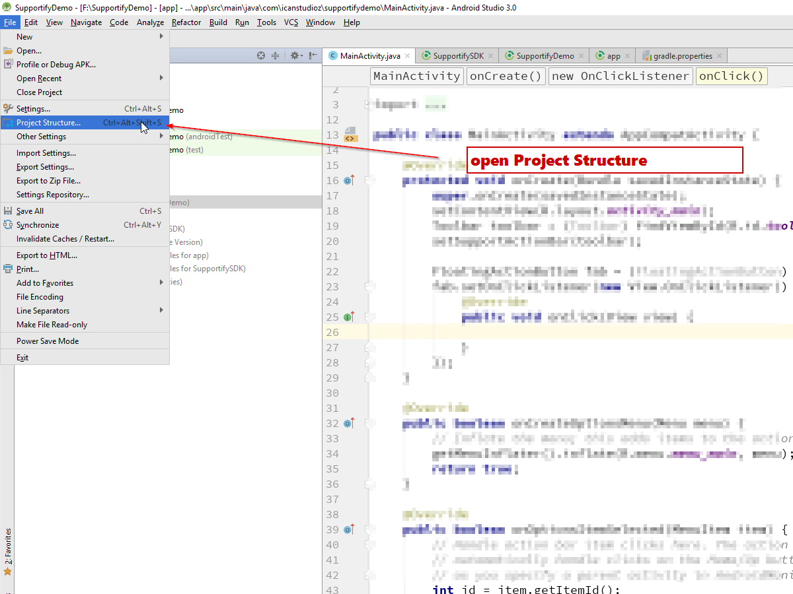Expand the Other Settings submenu
Viewport: 793px width, 594px height.
pos(161,136)
